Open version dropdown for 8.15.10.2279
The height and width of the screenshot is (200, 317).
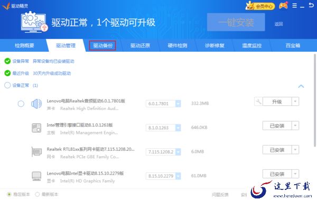click(x=178, y=176)
